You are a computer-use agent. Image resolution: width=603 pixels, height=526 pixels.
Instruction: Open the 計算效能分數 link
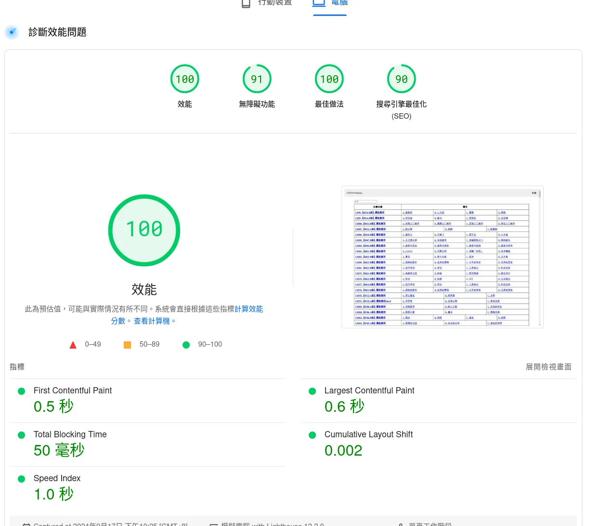click(x=249, y=309)
